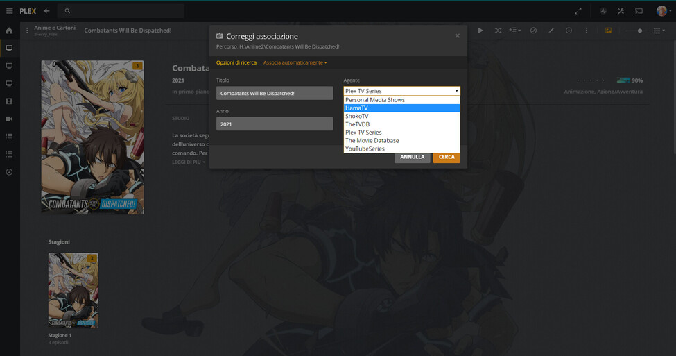Click the page vertical scrollbar
Image resolution: width=676 pixels, height=356 pixels.
[674, 97]
